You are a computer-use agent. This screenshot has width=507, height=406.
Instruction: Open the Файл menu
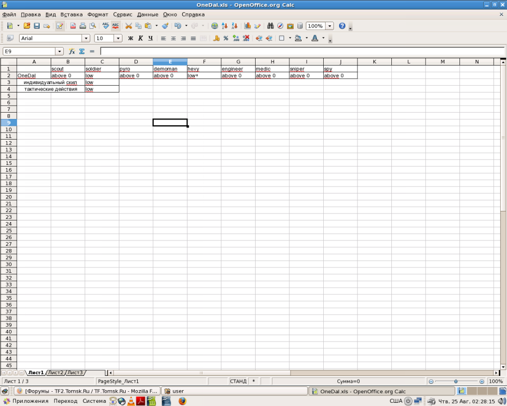click(9, 15)
